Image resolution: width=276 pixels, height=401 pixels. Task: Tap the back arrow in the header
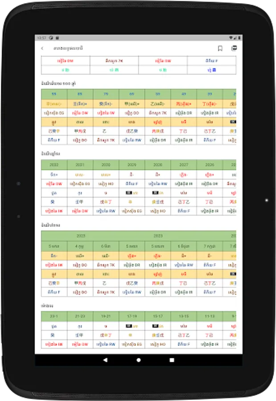coord(42,48)
